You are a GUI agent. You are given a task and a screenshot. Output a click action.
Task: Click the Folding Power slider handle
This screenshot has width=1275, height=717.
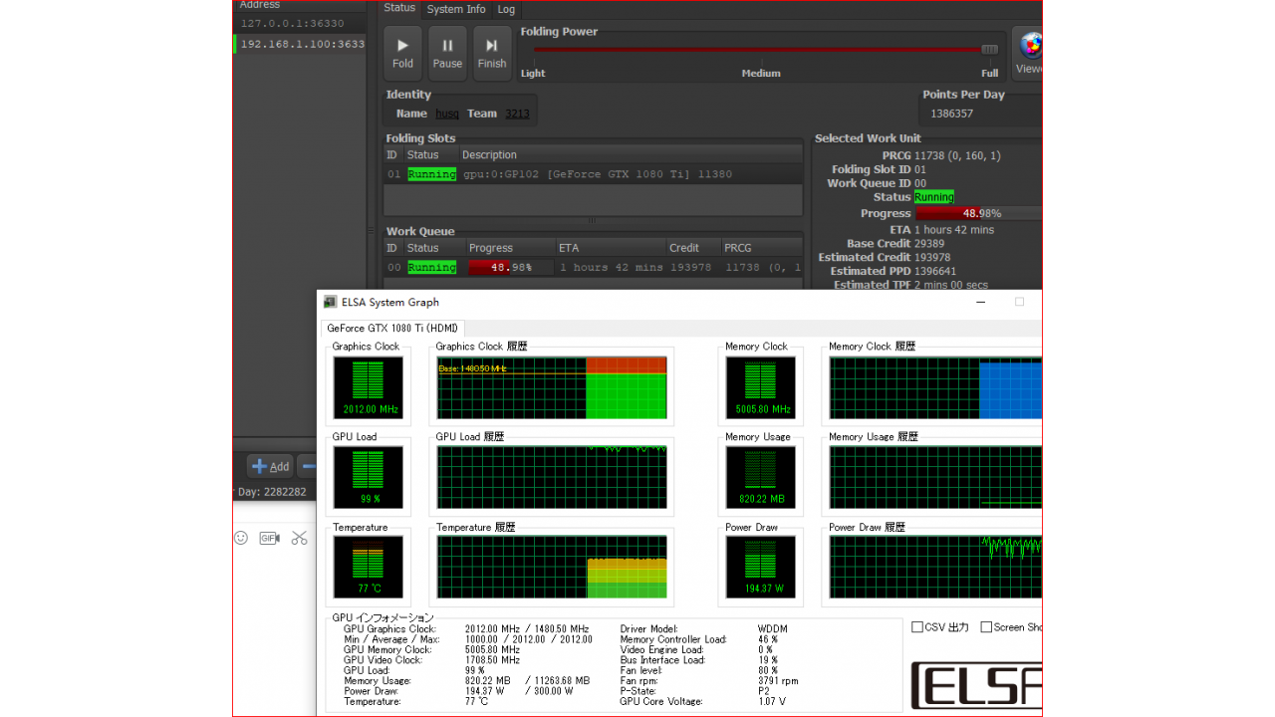tap(989, 49)
